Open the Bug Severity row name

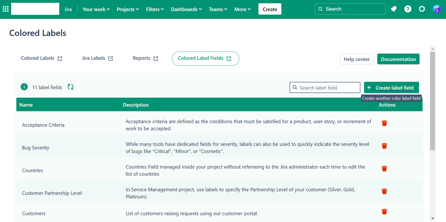[36, 148]
